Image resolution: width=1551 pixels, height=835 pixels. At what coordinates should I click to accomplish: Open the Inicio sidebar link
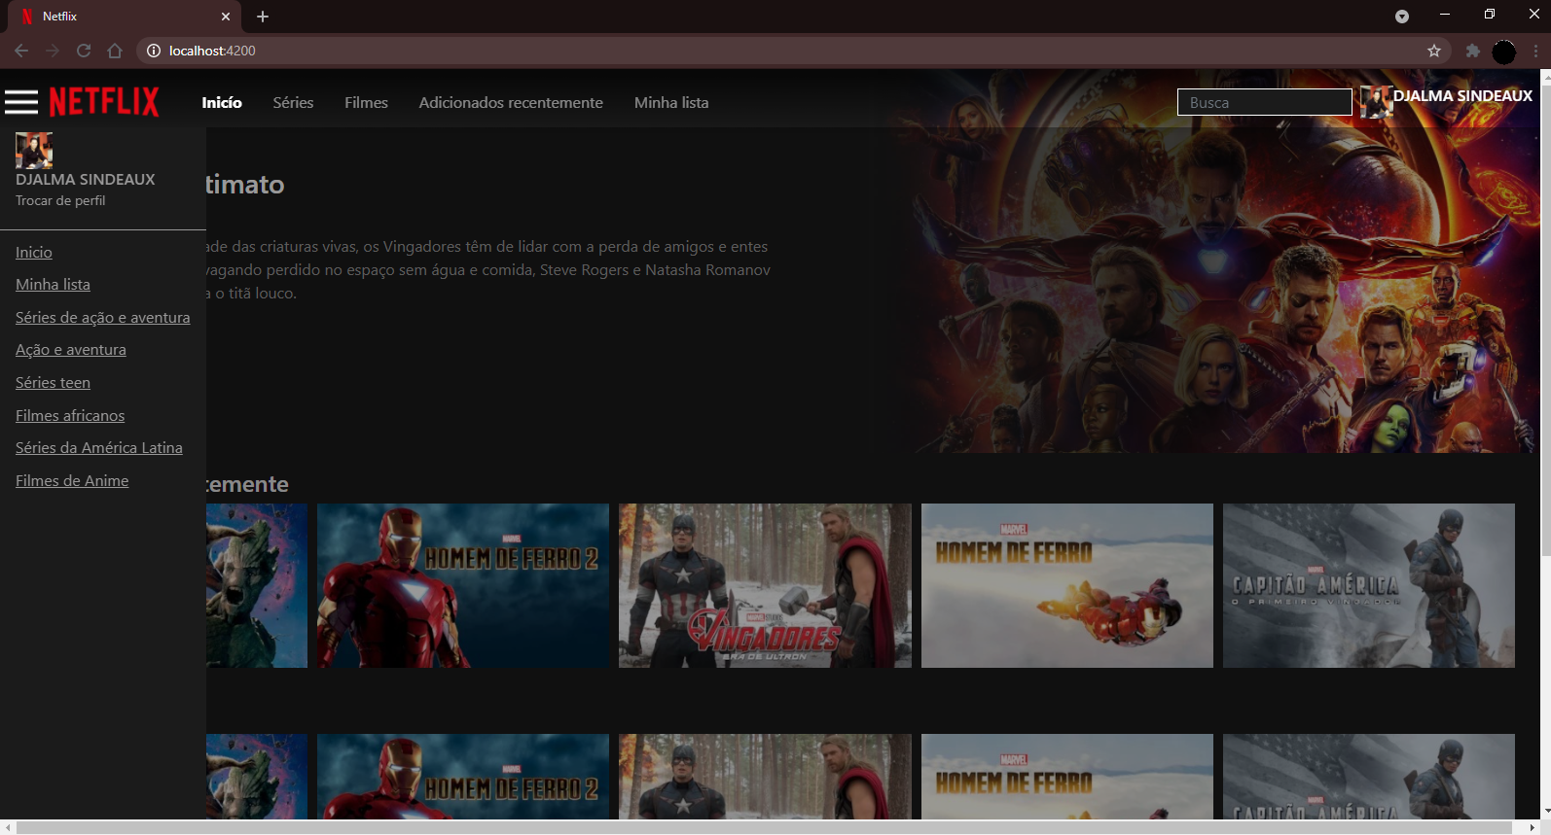coord(34,252)
